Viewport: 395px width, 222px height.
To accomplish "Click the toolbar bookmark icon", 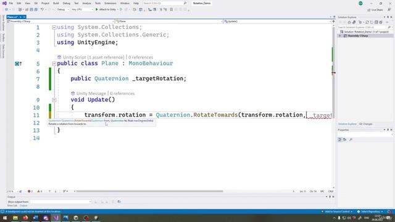I will pyautogui.click(x=172, y=9).
